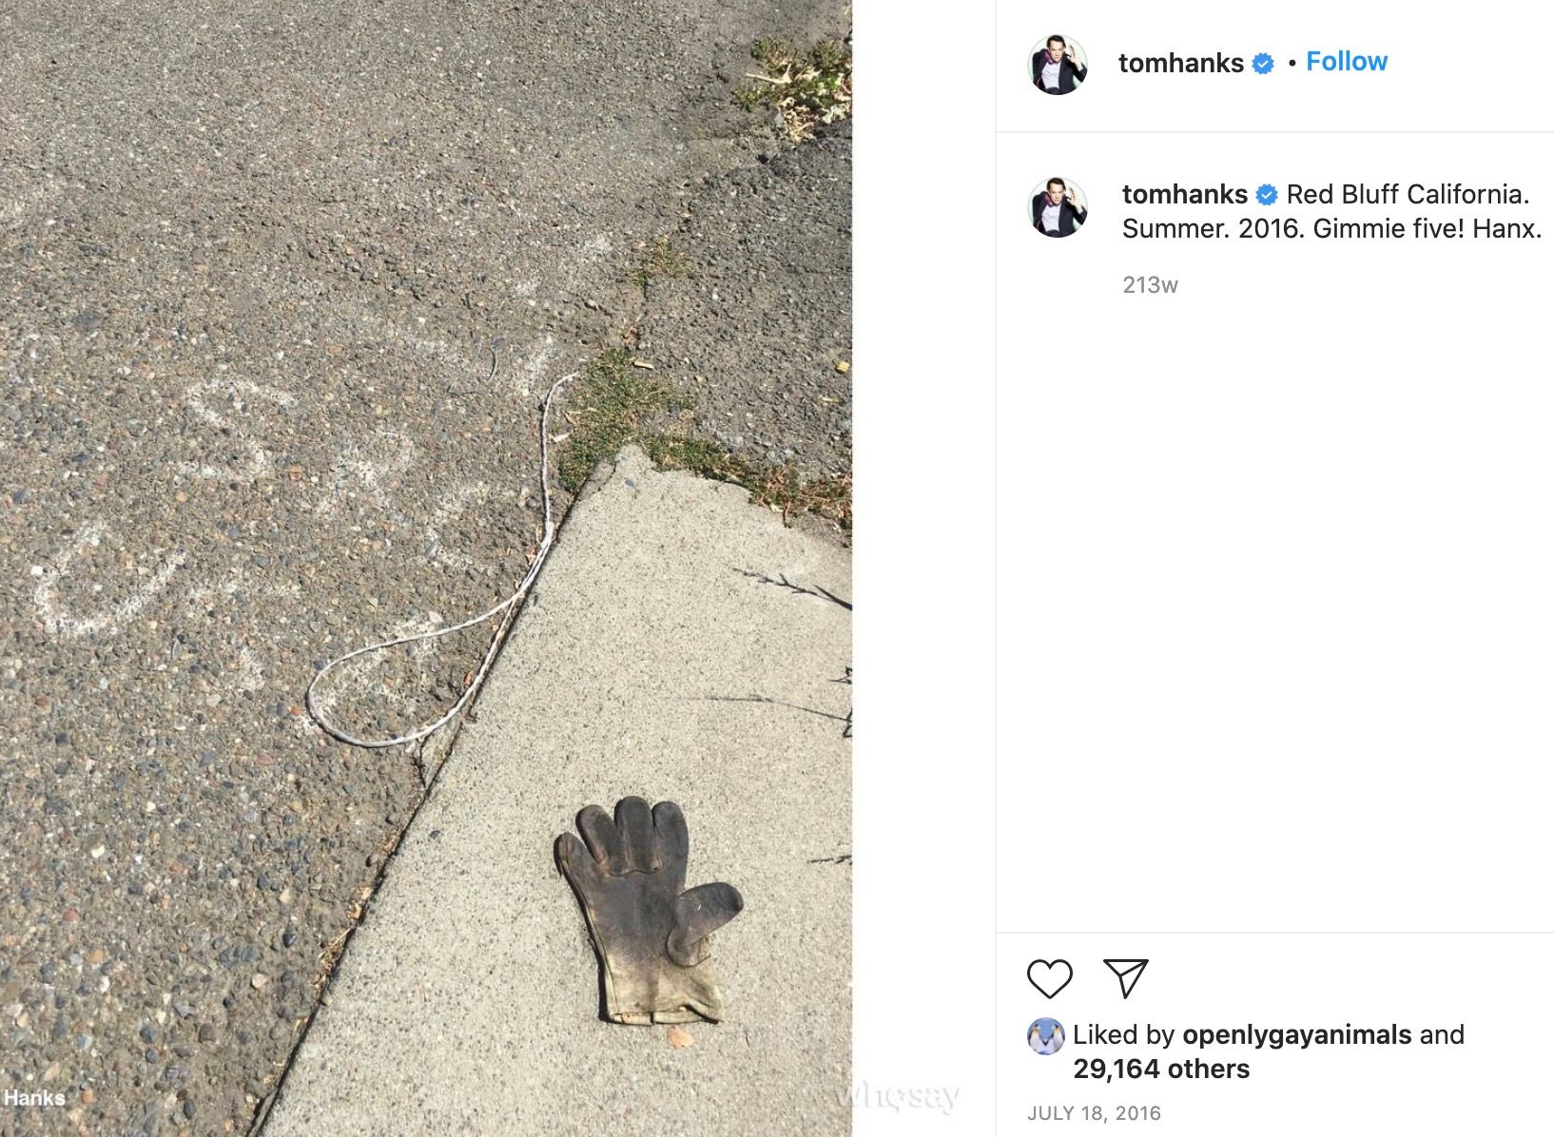This screenshot has height=1137, width=1554.
Task: Click the Hanks tag on photo
Action: tap(34, 1097)
